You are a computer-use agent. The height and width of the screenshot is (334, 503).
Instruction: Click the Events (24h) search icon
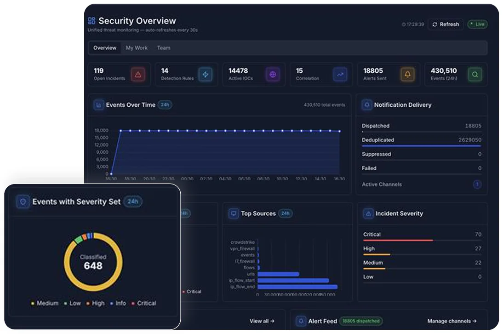tap(475, 75)
